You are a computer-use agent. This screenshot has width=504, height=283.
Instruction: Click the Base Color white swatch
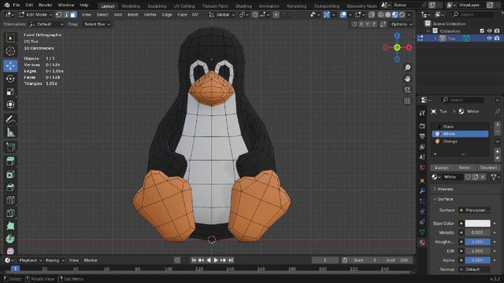point(477,223)
